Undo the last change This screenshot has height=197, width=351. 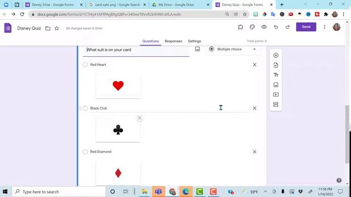coord(276,27)
